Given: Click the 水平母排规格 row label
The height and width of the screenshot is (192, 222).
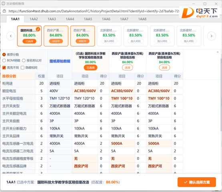Looking at the screenshot, I should tap(13, 98).
